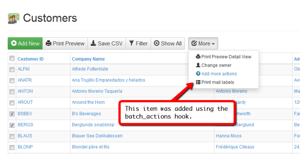Click the download icon on Save CSV
Viewport: 300px width, 154px height.
click(93, 43)
